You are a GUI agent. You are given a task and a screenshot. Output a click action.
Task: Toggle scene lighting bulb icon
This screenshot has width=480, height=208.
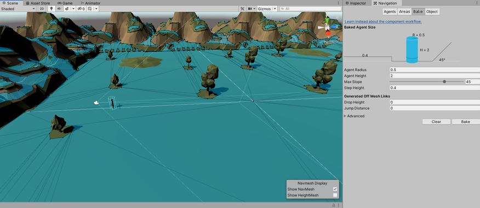(52, 9)
